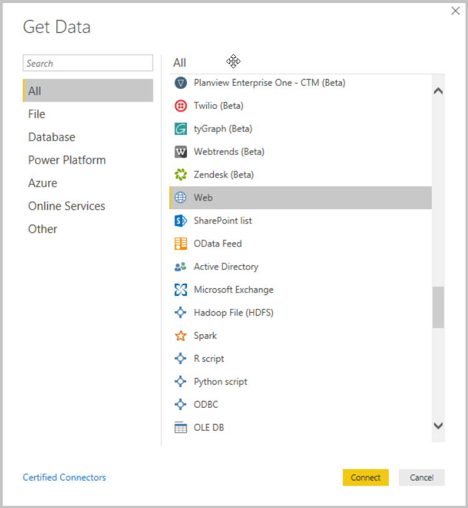Select the OLE DB table icon
The height and width of the screenshot is (508, 468).
tap(181, 428)
